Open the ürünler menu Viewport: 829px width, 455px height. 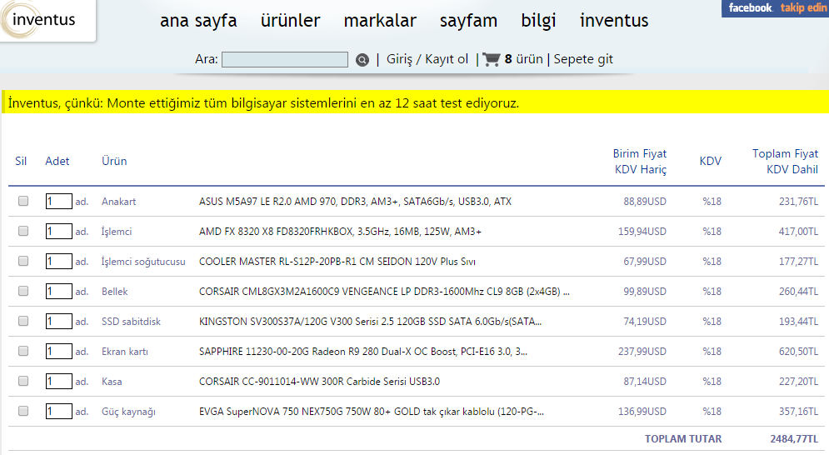pos(290,21)
